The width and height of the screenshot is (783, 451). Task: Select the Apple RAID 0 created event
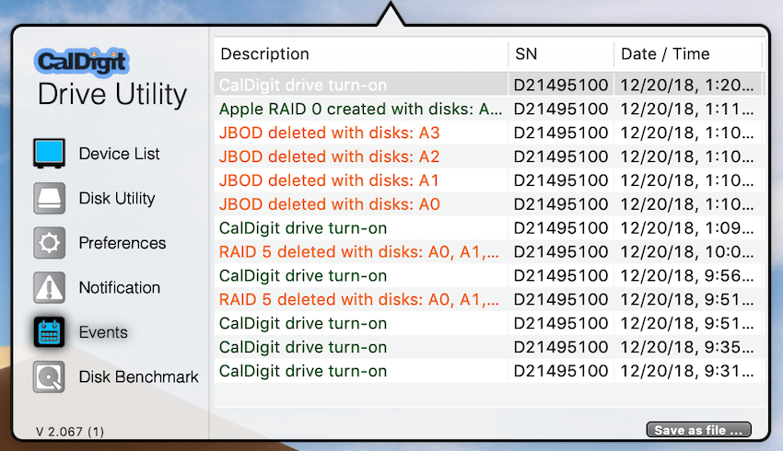pos(488,109)
